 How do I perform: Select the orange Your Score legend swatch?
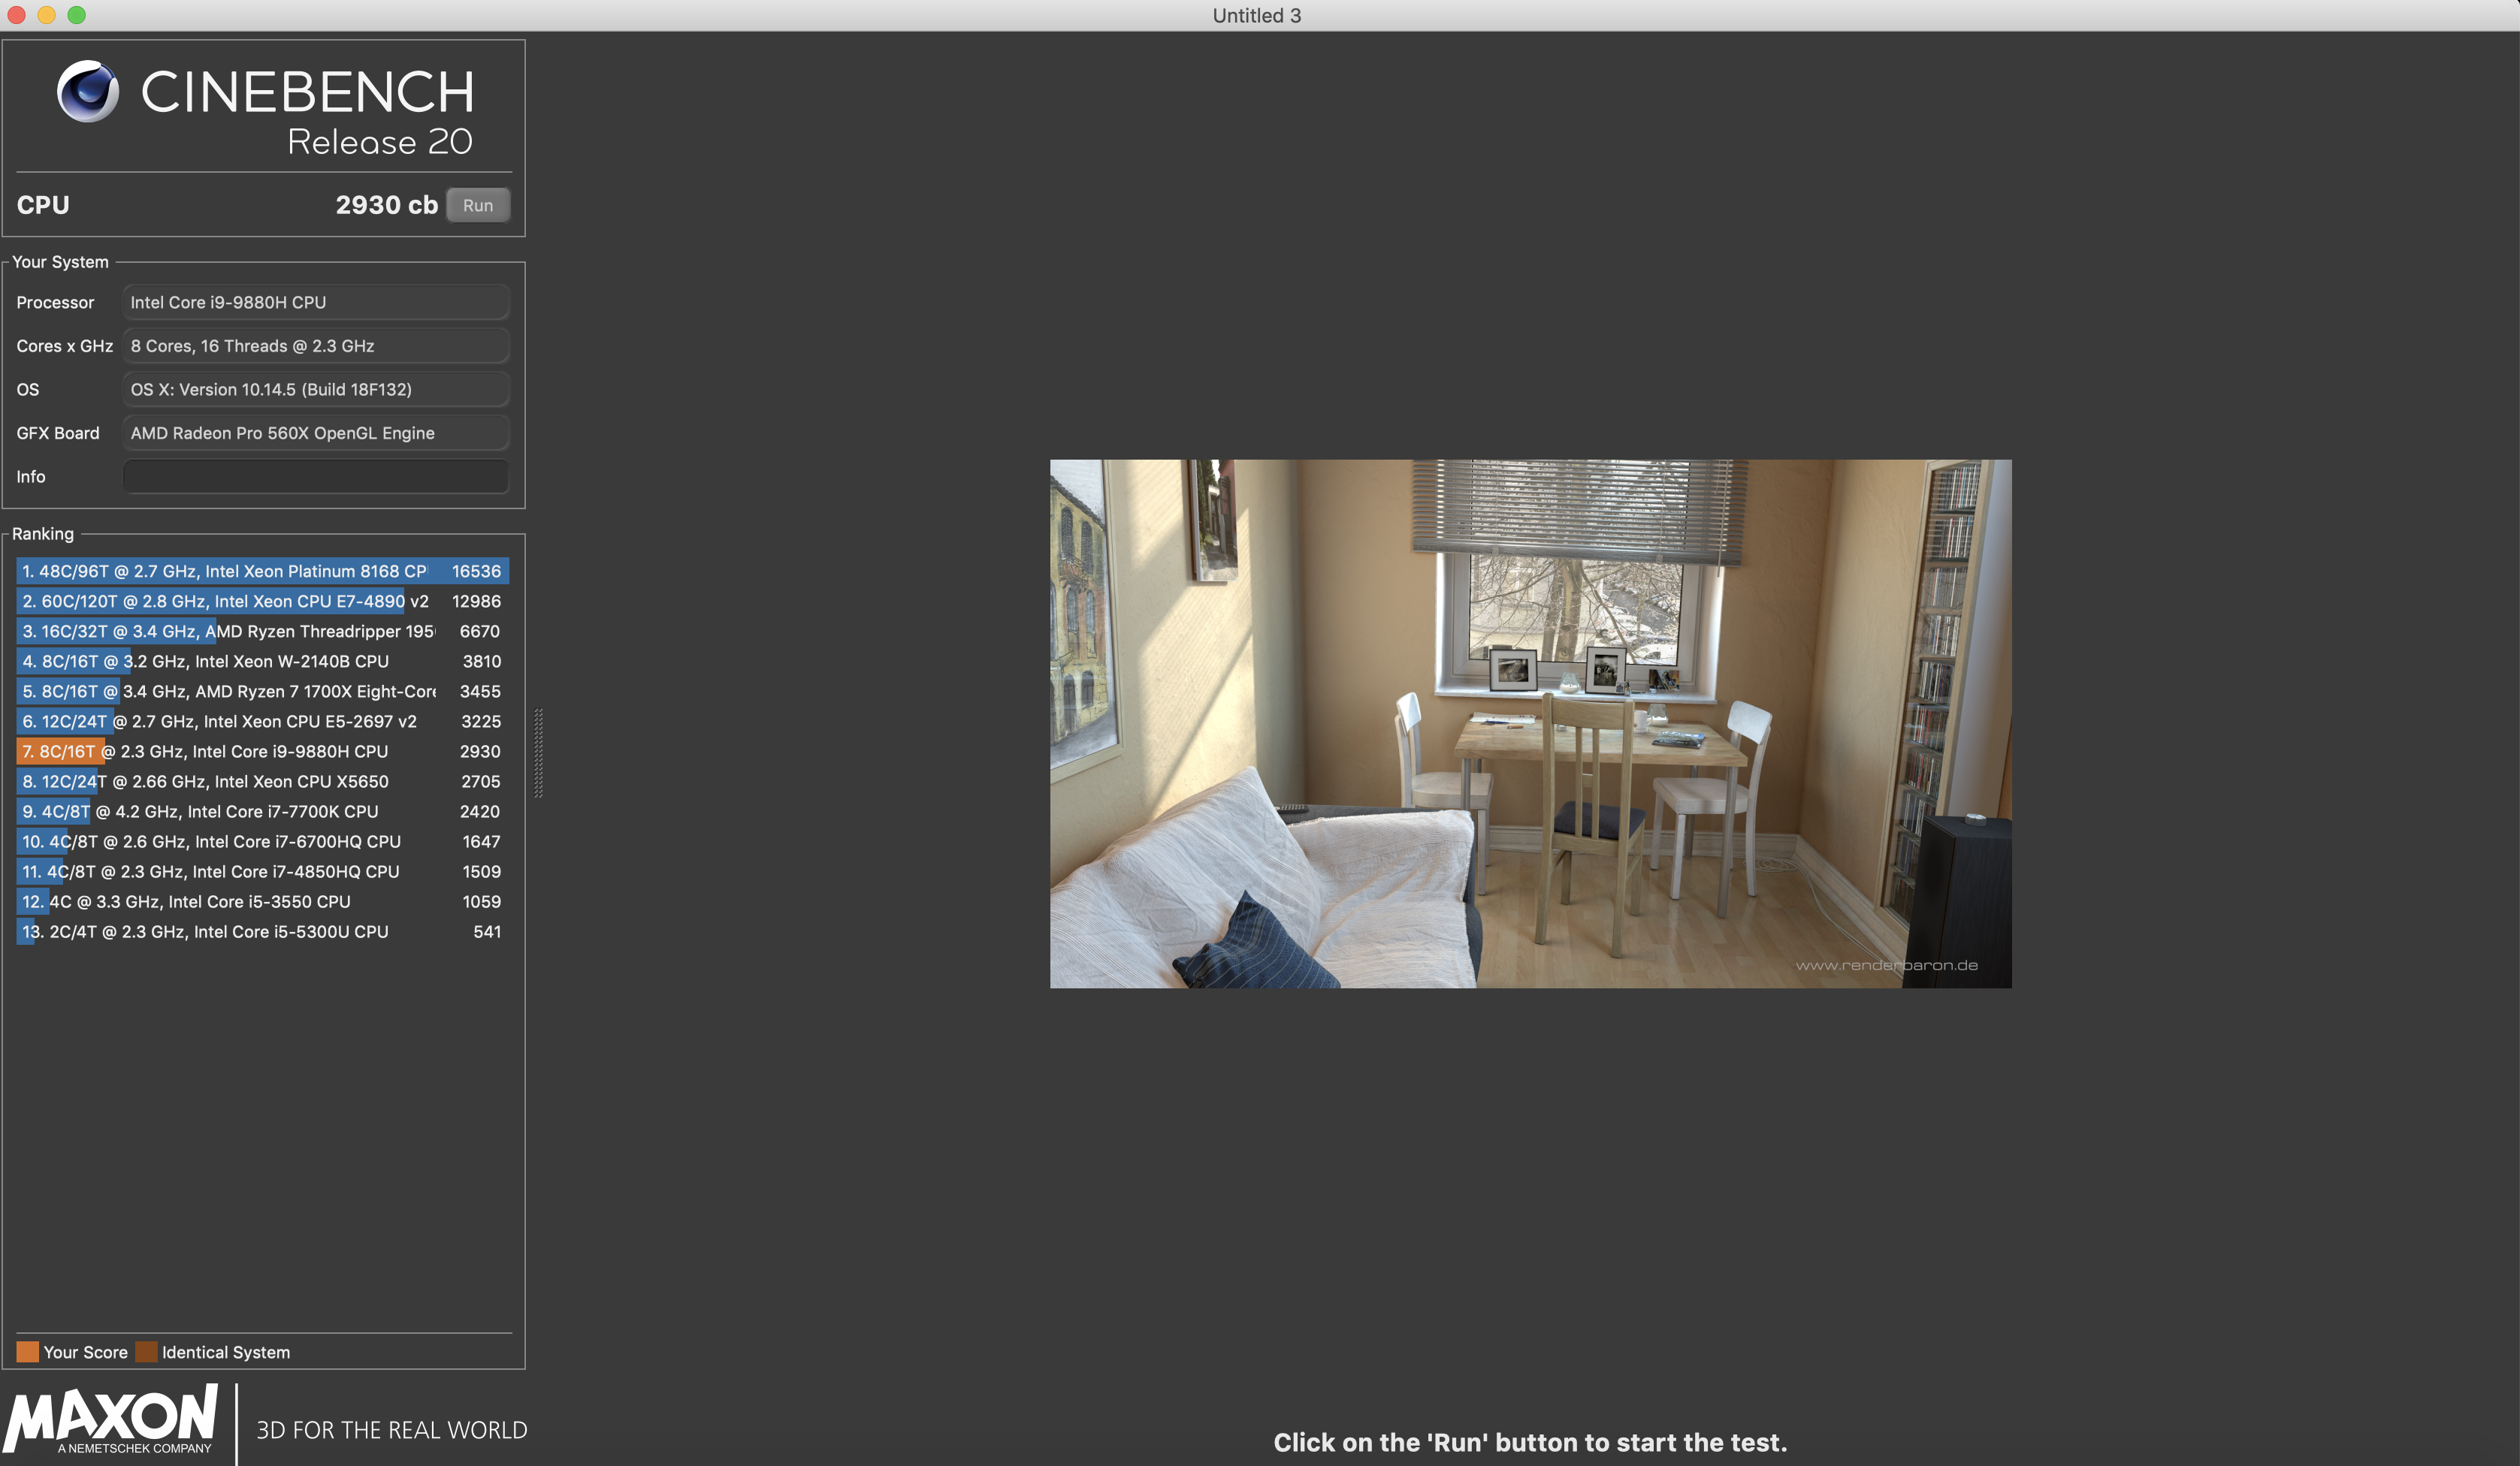tap(27, 1351)
